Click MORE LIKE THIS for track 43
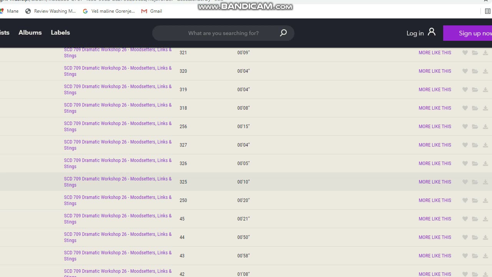This screenshot has width=492, height=277. click(x=435, y=256)
